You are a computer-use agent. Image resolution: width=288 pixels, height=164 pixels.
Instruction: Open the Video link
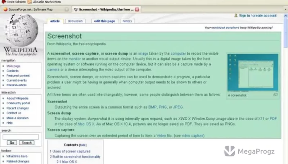161,136
